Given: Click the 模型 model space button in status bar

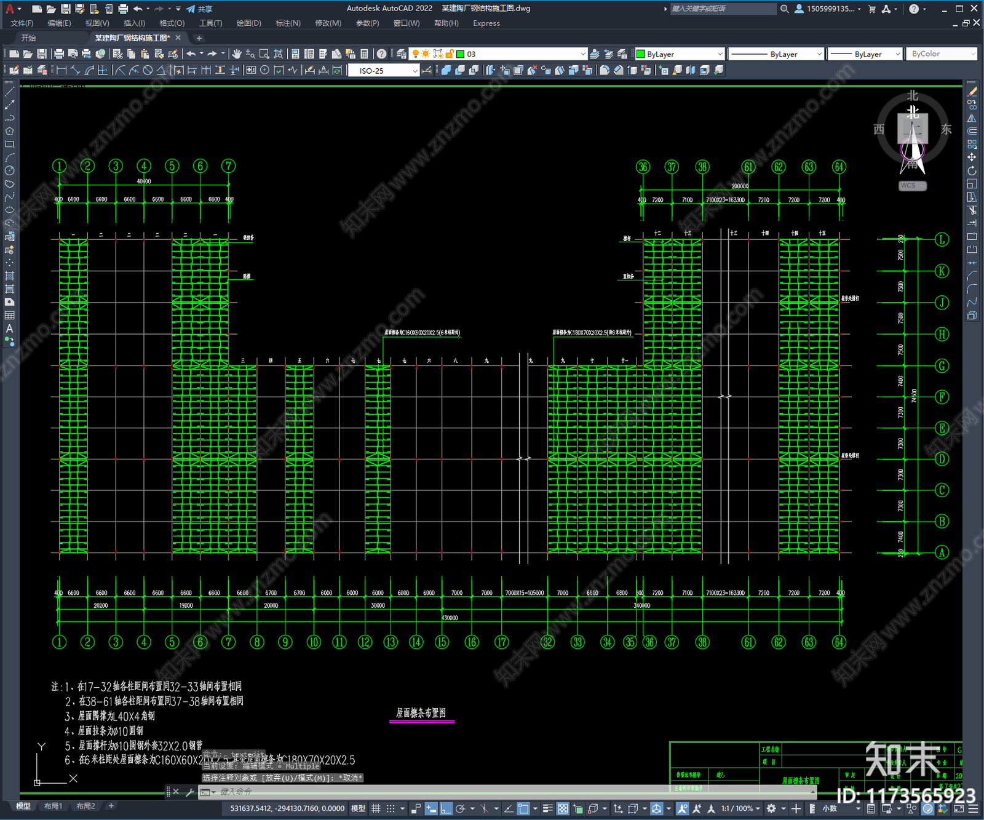Looking at the screenshot, I should pyautogui.click(x=358, y=808).
